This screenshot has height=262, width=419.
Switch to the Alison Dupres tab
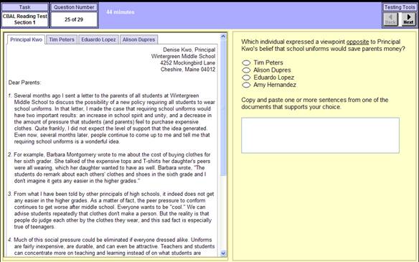click(138, 39)
